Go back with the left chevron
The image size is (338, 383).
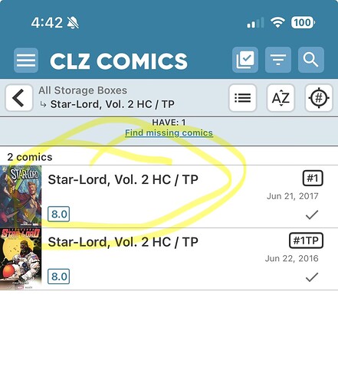19,98
